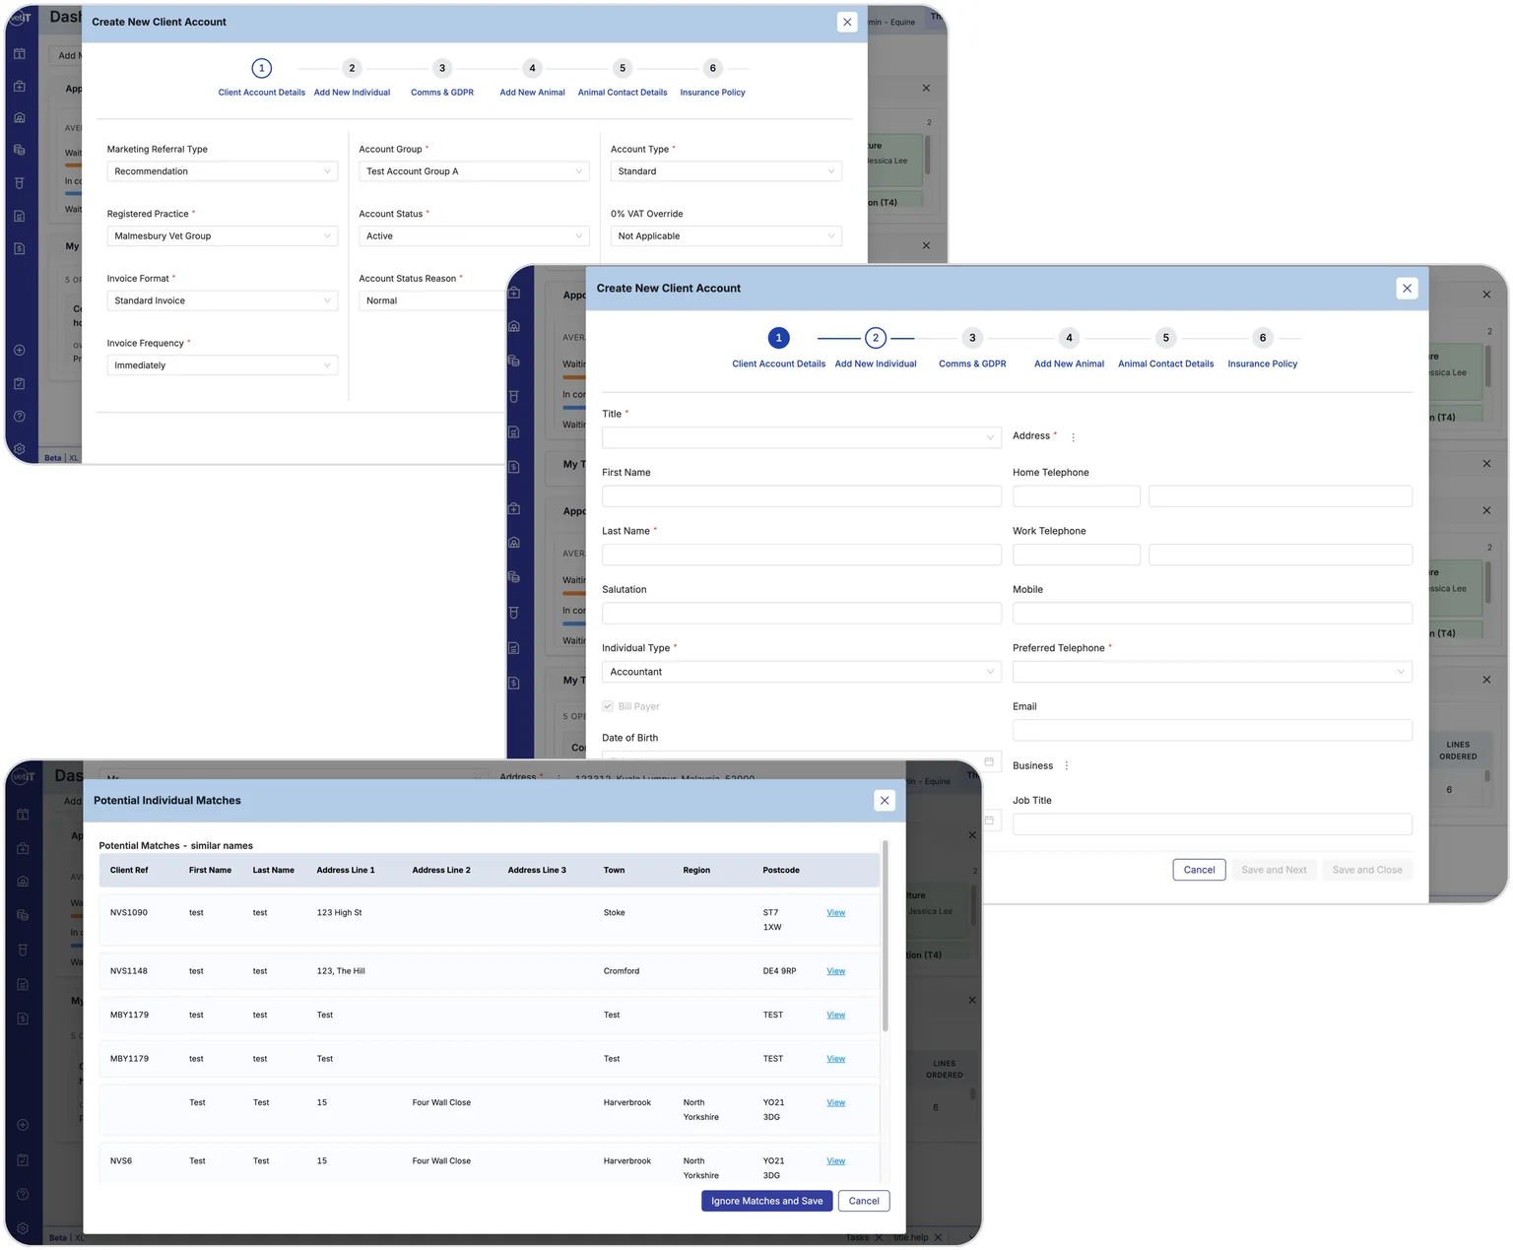1513x1250 pixels.
Task: Select Animal Contact Details step in the First Name form
Action: pos(1166,349)
